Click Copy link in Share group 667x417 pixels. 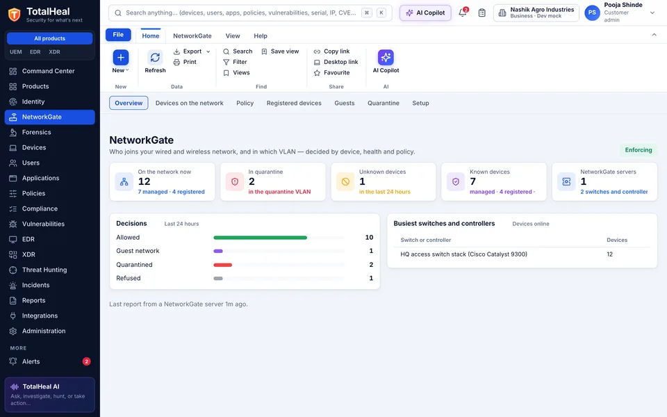point(331,51)
